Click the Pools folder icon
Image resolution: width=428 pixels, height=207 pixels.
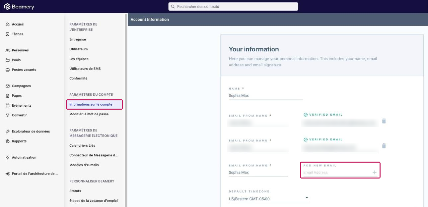[x=8, y=60]
